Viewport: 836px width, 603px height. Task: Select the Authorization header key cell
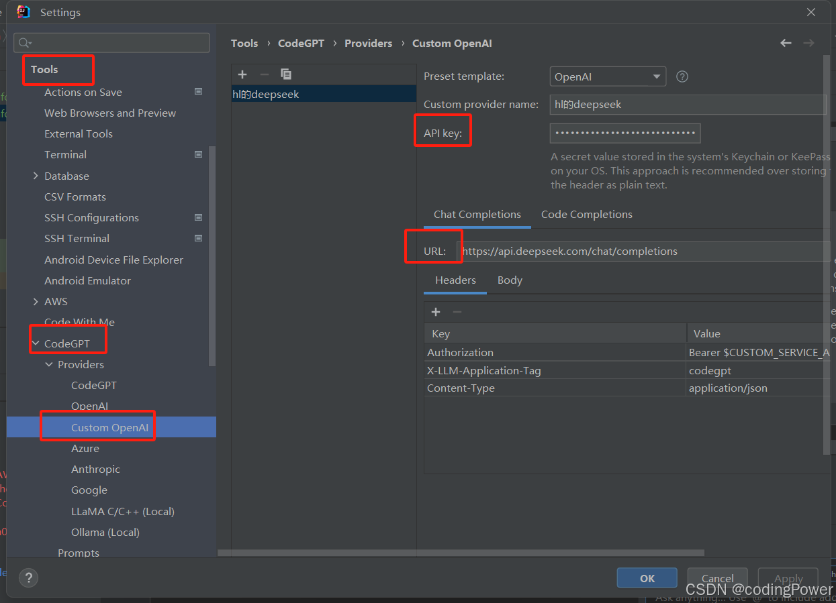555,352
